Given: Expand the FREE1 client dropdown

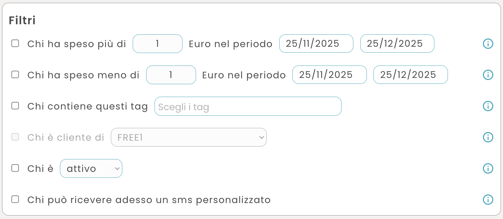Looking at the screenshot, I should click(x=189, y=137).
